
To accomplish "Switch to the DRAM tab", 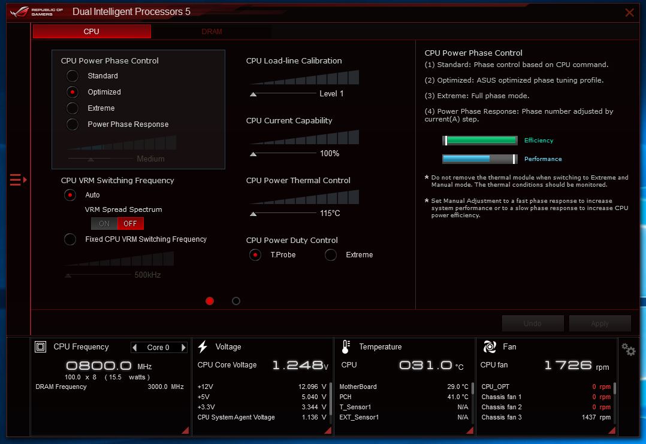I will (x=212, y=32).
